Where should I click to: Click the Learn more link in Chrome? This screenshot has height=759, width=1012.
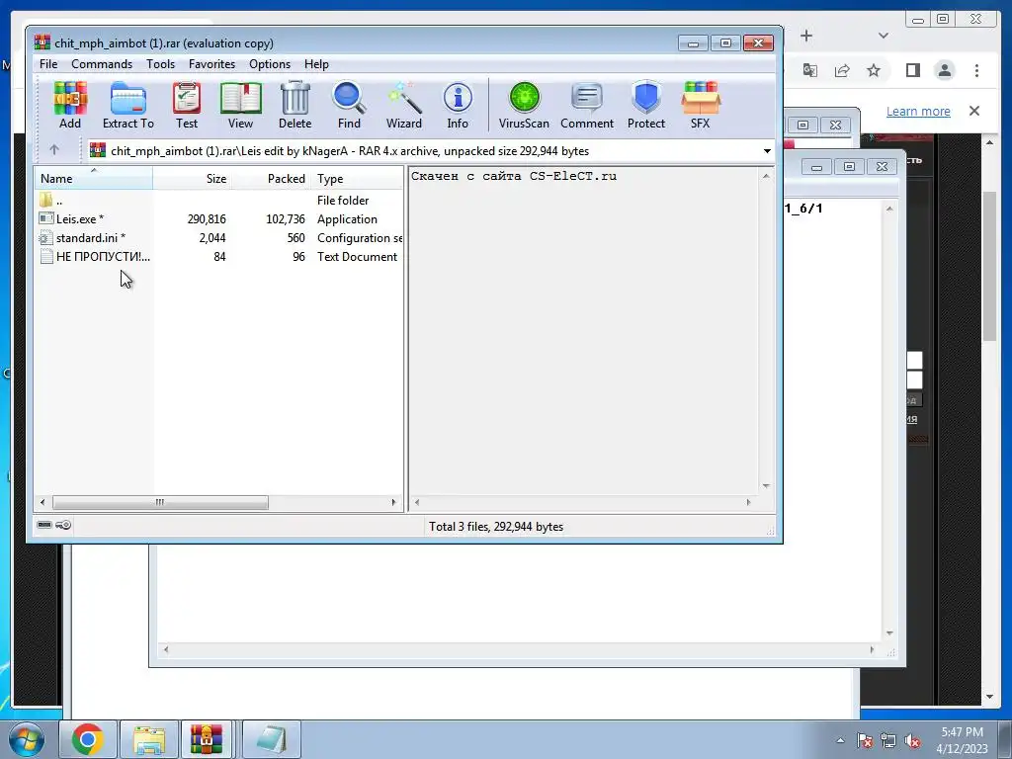(918, 111)
